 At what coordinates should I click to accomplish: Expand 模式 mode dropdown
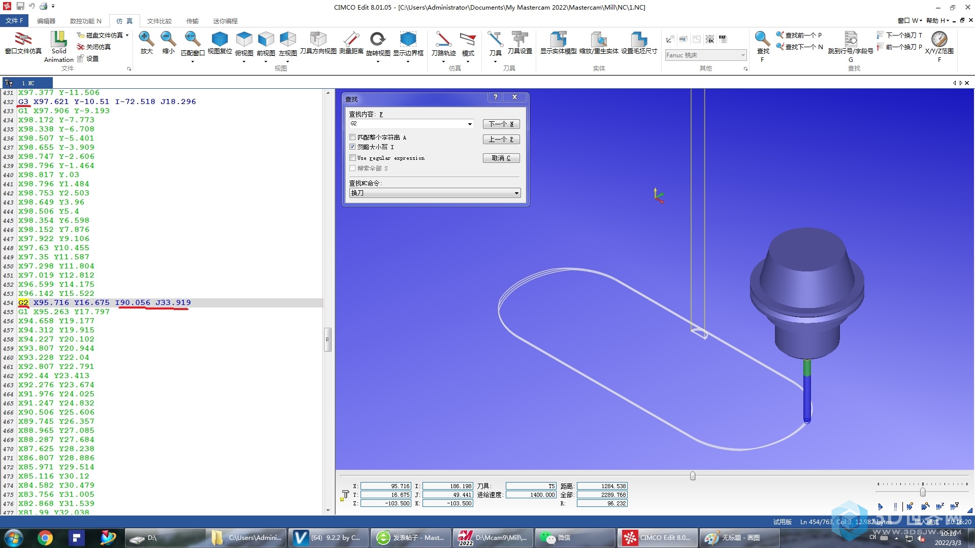click(x=468, y=61)
